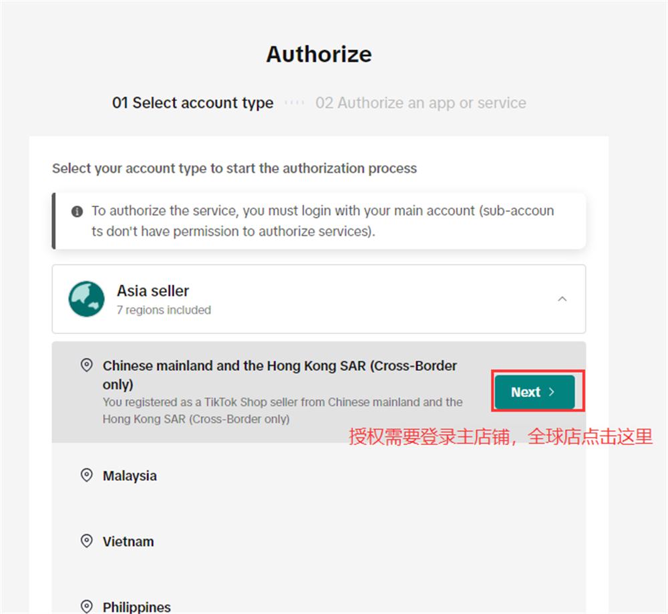Click the Vietnam location pin icon
668x614 pixels.
86,541
